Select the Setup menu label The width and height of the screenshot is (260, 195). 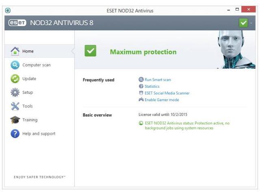(28, 93)
